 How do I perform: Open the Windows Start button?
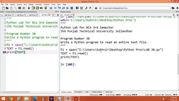coord(3,98)
